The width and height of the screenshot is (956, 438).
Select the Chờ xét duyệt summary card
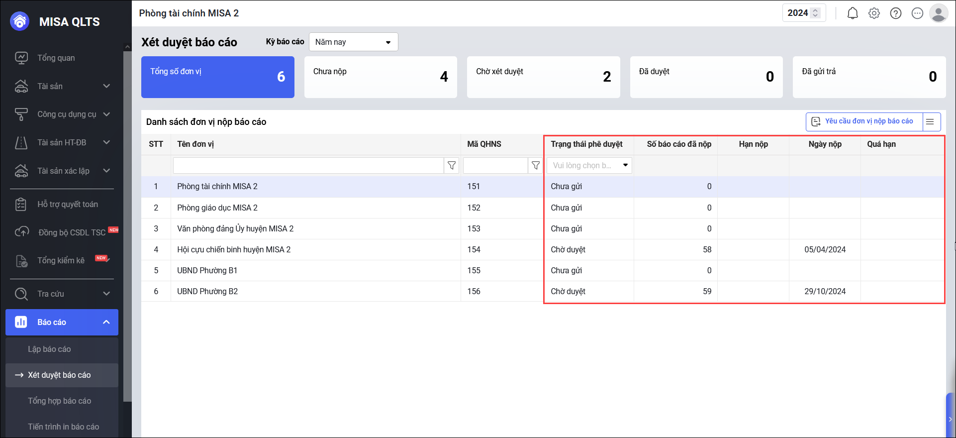pos(543,77)
